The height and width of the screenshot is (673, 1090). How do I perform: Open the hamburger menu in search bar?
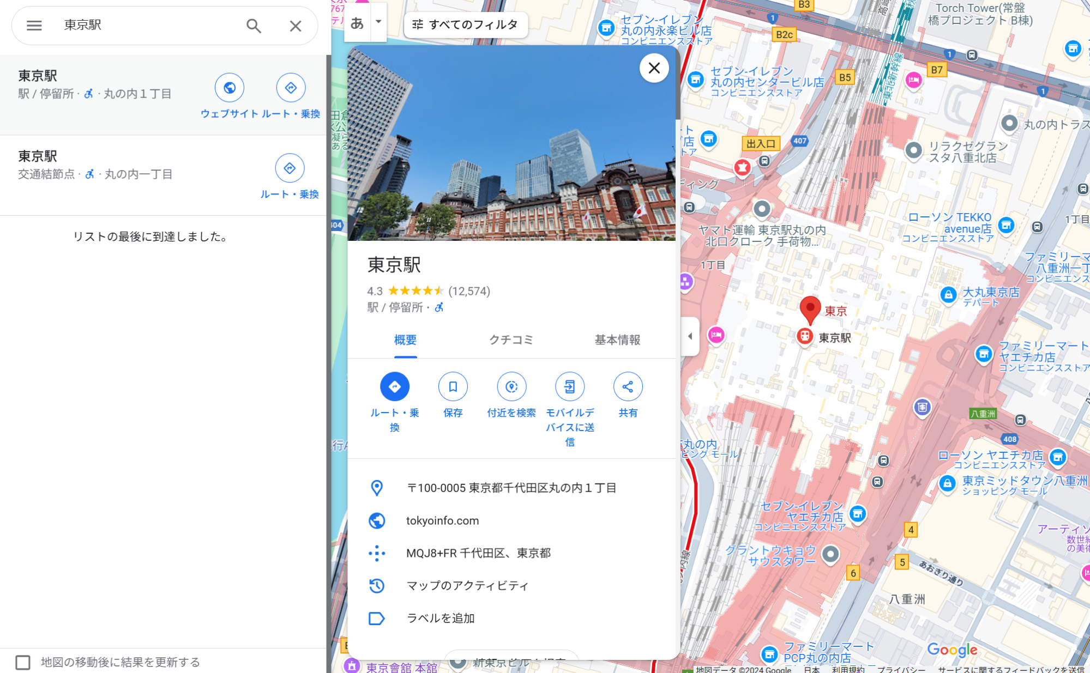34,26
